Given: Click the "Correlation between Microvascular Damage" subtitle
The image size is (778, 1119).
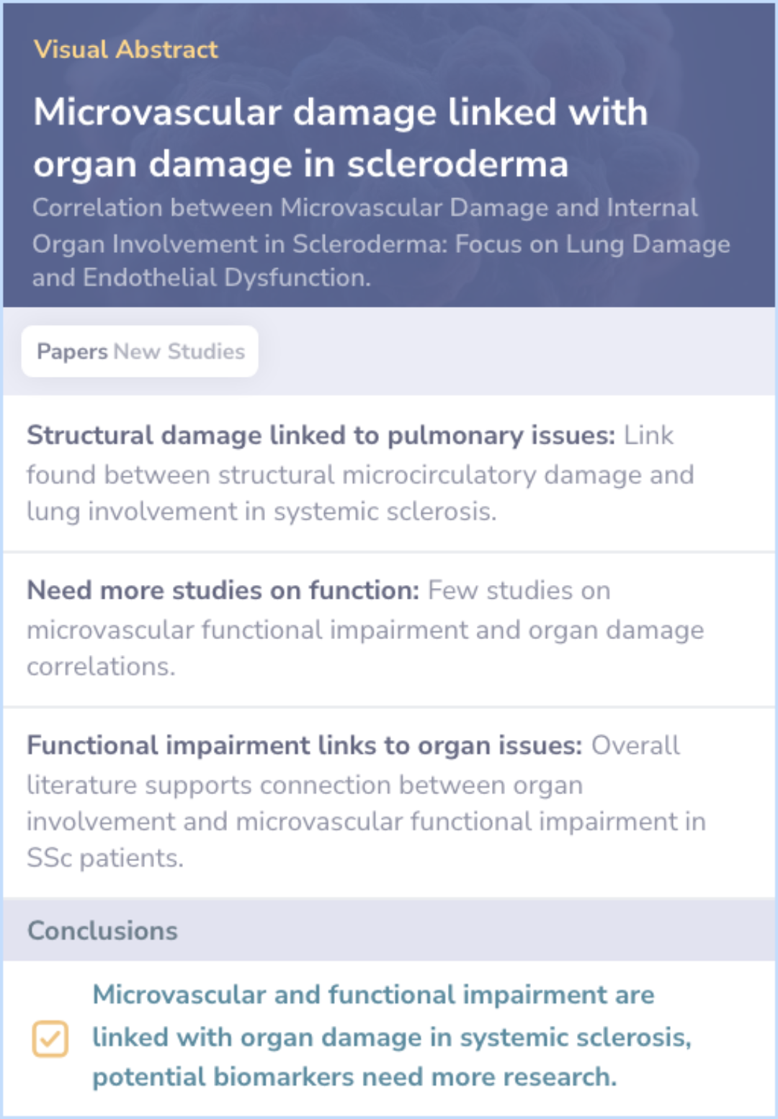Looking at the screenshot, I should pos(365,208).
